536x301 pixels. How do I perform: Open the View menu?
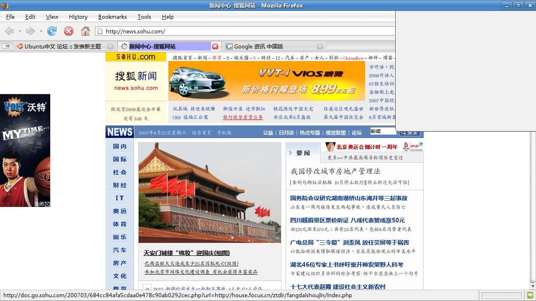(x=52, y=17)
